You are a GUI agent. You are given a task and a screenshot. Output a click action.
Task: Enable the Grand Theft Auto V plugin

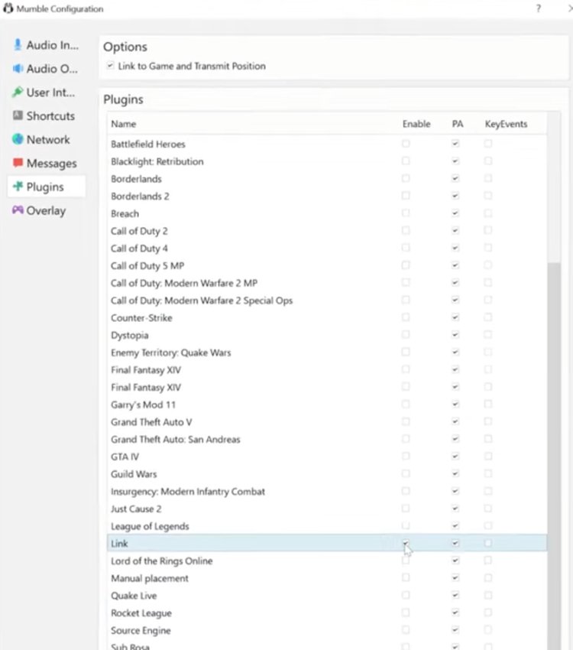click(406, 421)
